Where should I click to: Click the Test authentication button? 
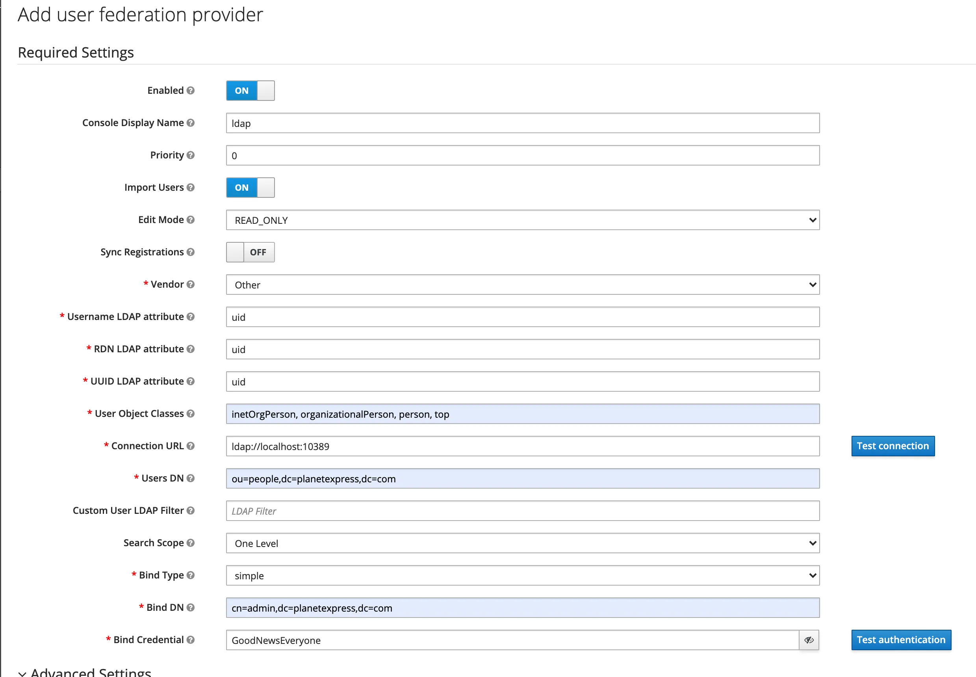click(900, 640)
